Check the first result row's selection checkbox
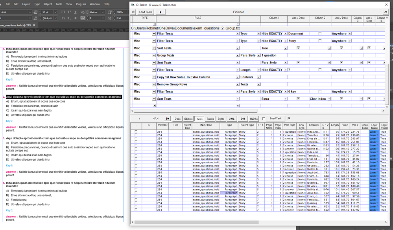This screenshot has width=393, height=230. tap(136, 131)
